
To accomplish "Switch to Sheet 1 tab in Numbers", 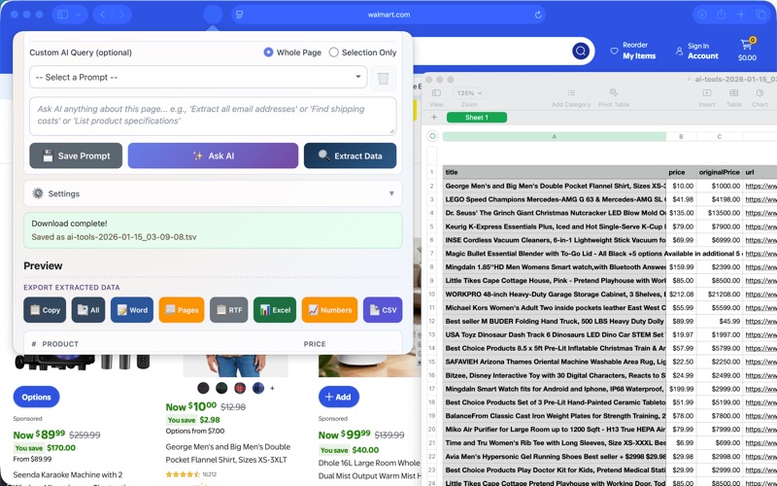I will (x=477, y=118).
